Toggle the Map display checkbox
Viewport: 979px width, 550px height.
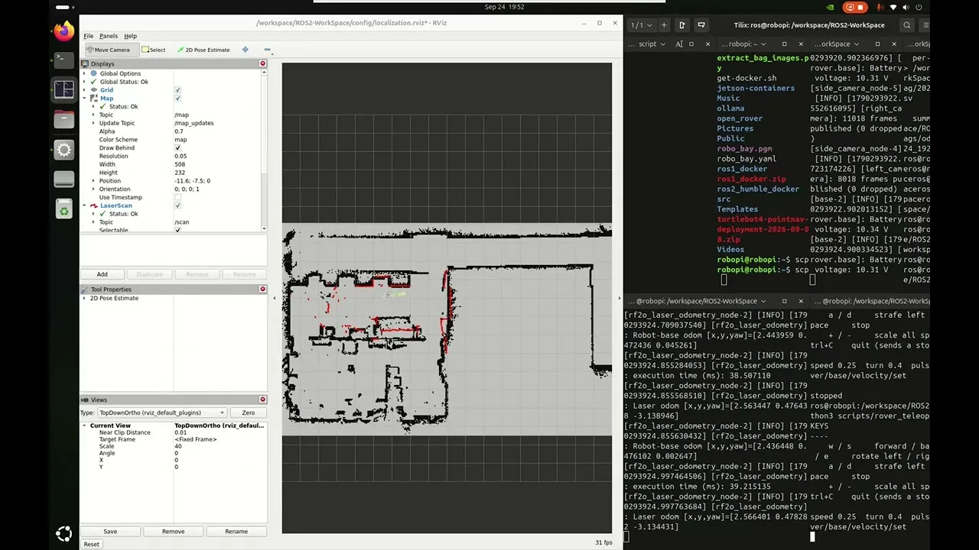point(177,99)
